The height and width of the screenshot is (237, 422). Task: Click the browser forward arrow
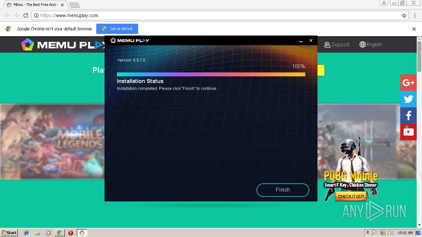(16, 15)
